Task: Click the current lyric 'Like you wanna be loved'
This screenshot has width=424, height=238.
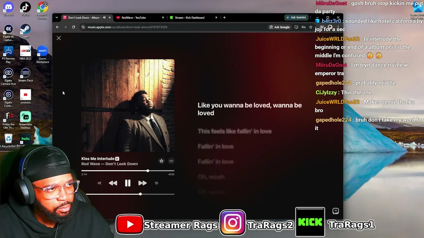Action: click(x=250, y=109)
